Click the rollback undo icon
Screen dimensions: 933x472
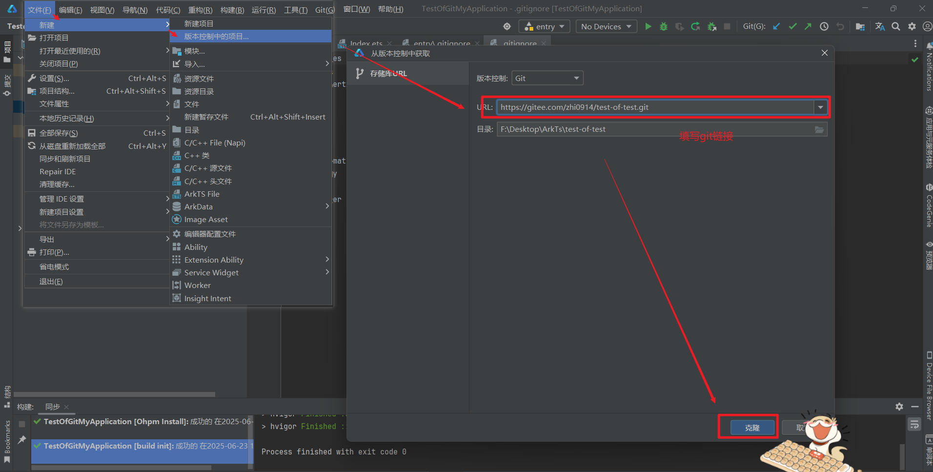pyautogui.click(x=840, y=26)
